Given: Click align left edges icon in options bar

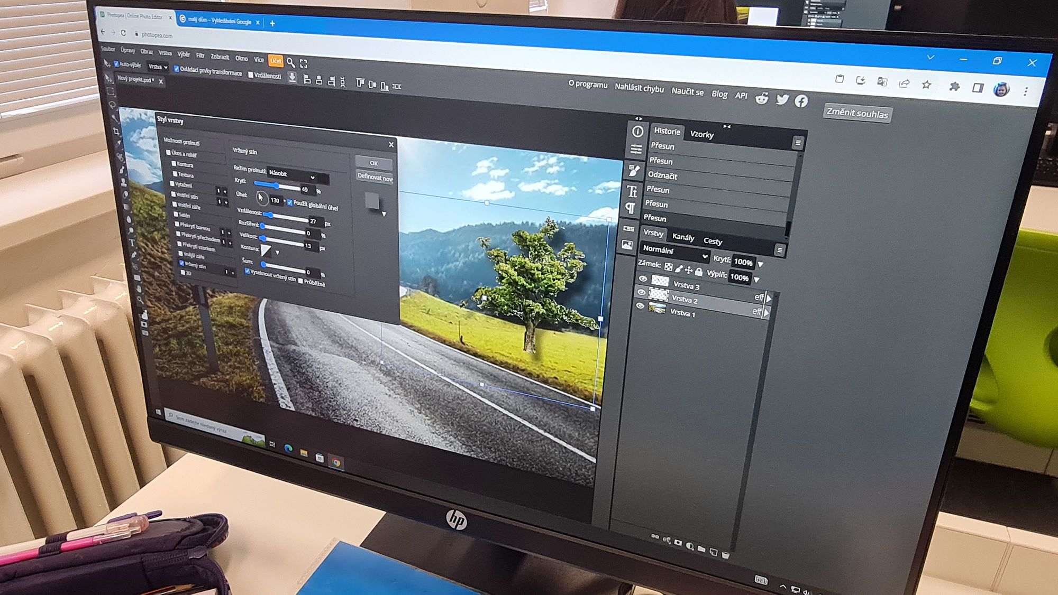Looking at the screenshot, I should pyautogui.click(x=307, y=80).
